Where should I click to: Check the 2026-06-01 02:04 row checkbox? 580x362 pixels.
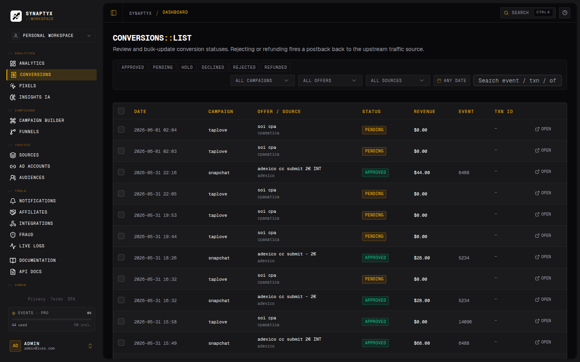click(121, 130)
